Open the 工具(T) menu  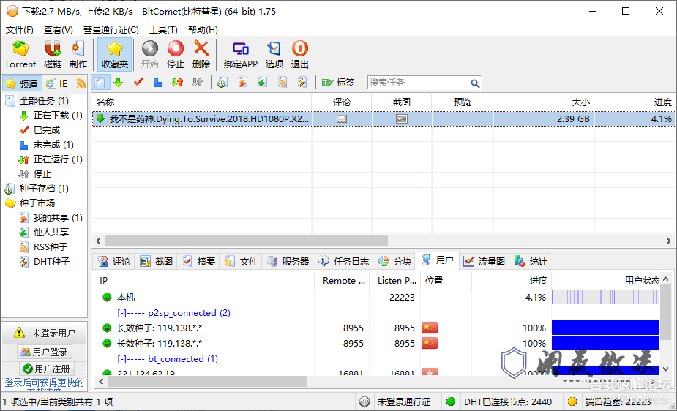click(x=163, y=30)
